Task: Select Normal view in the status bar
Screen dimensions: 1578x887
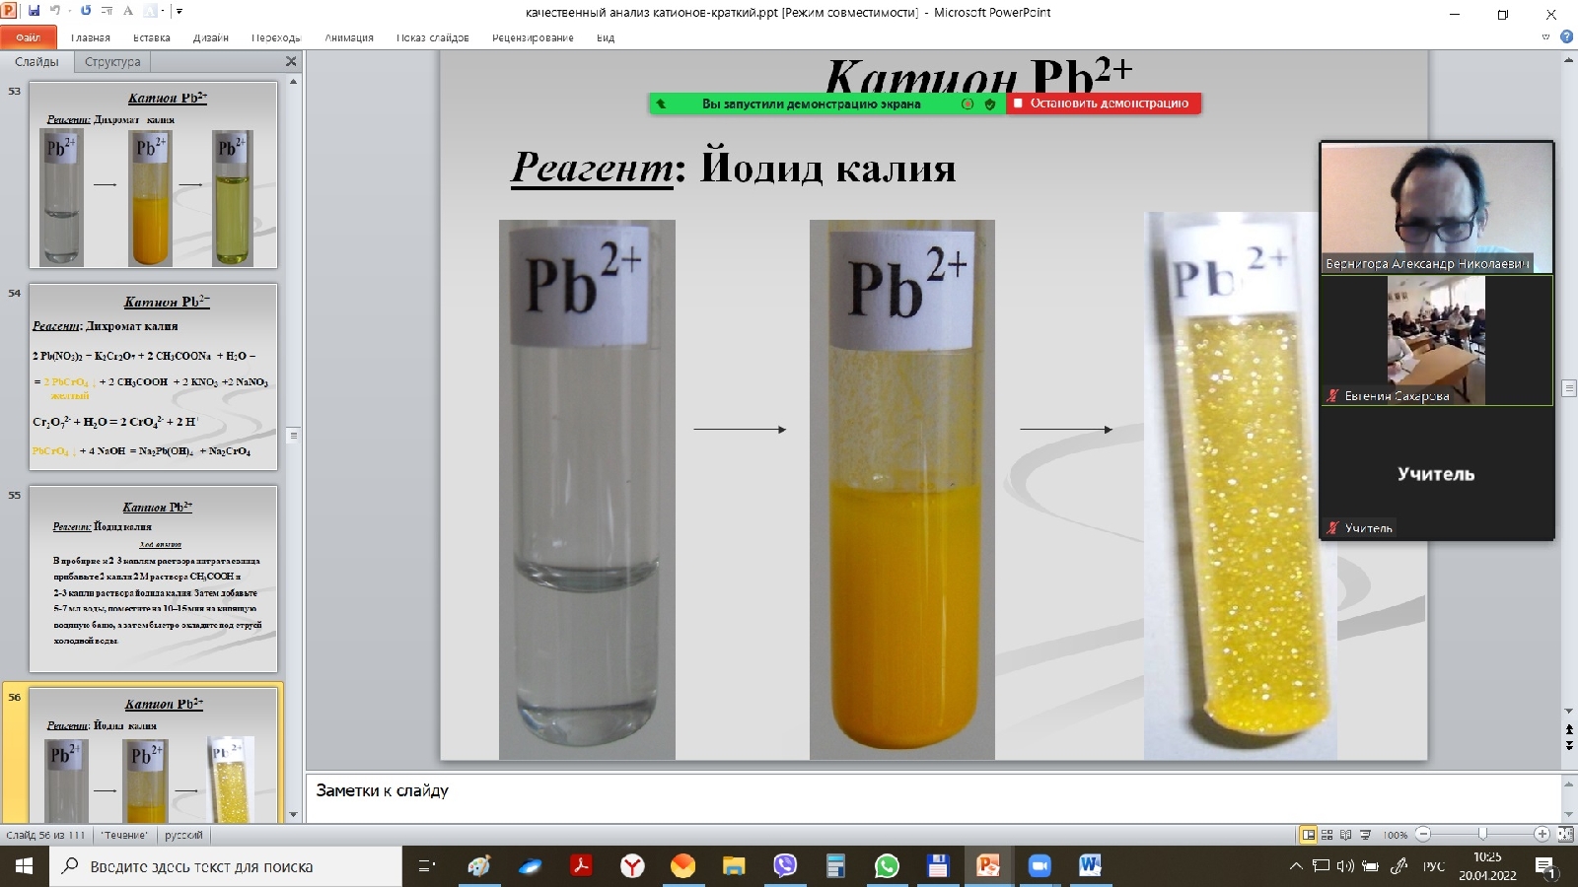Action: [1308, 834]
